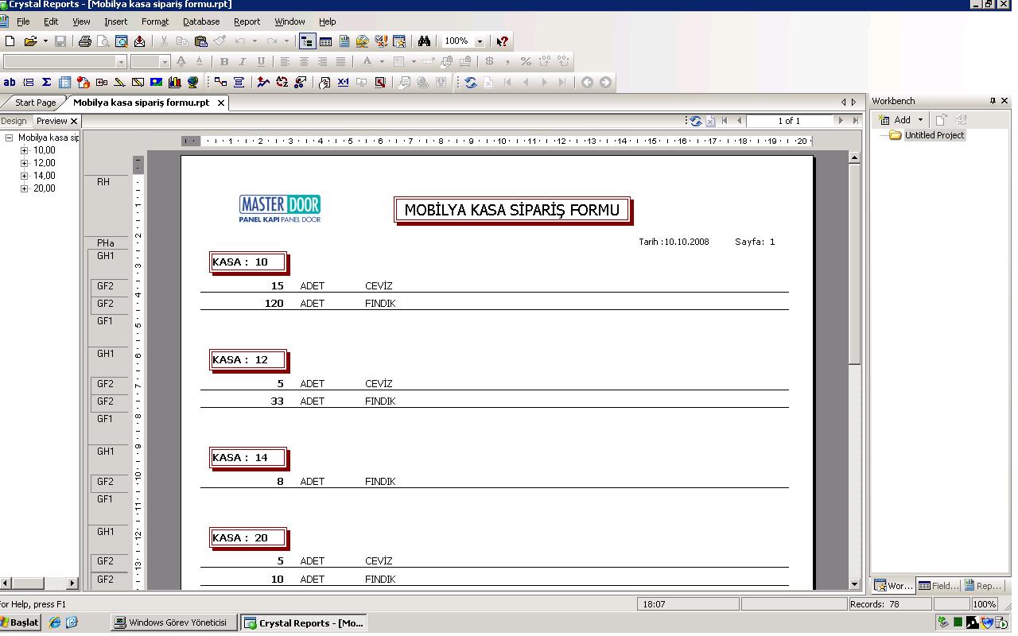
Task: Toggle the Group Tree panel button
Action: pos(307,41)
